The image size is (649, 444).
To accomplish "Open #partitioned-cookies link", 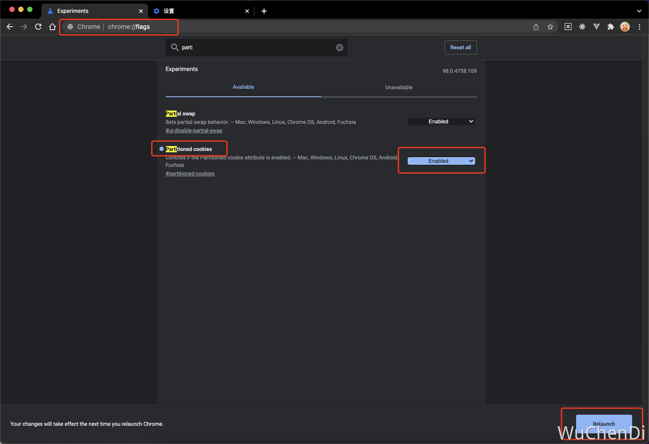I will pos(190,174).
